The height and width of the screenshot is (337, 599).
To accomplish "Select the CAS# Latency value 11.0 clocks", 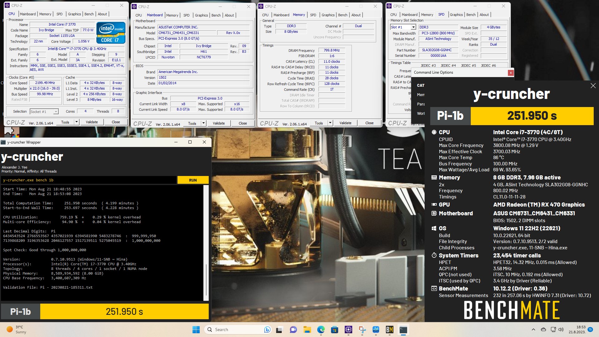I will coord(332,61).
